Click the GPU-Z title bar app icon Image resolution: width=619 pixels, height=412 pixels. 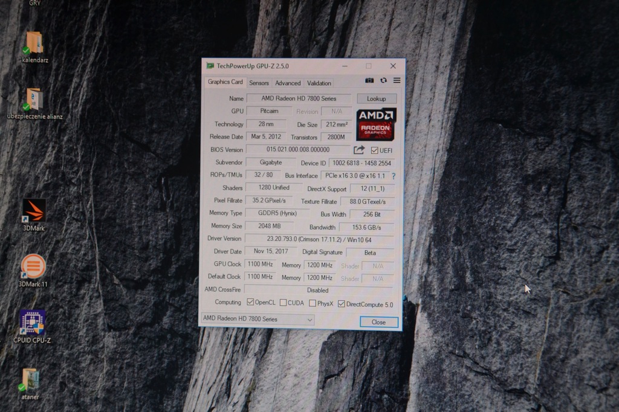coord(210,65)
